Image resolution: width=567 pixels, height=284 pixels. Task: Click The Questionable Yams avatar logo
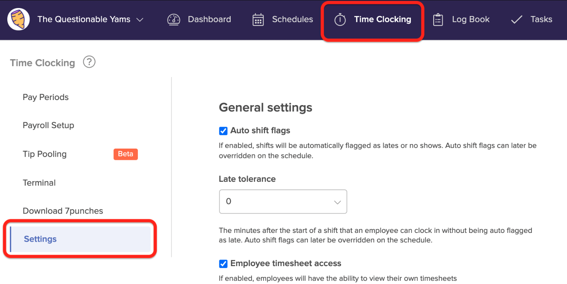point(18,19)
